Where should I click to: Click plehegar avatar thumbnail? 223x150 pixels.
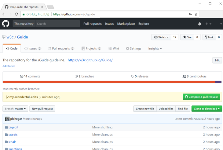7,119
